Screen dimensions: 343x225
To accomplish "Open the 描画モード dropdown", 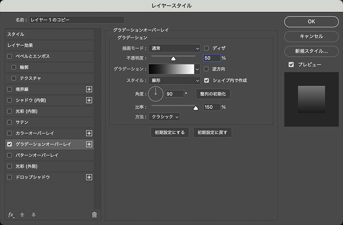I will point(175,48).
